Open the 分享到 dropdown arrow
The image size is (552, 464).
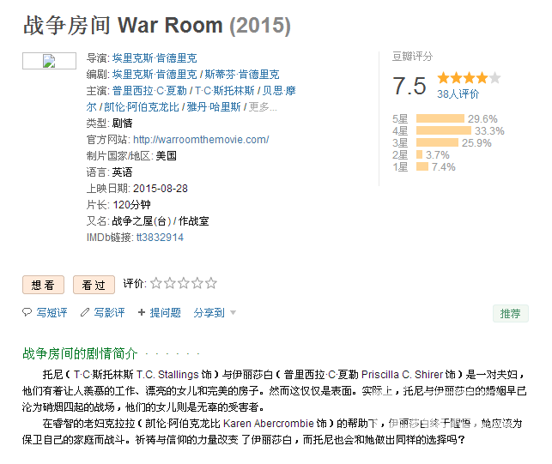pos(233,312)
